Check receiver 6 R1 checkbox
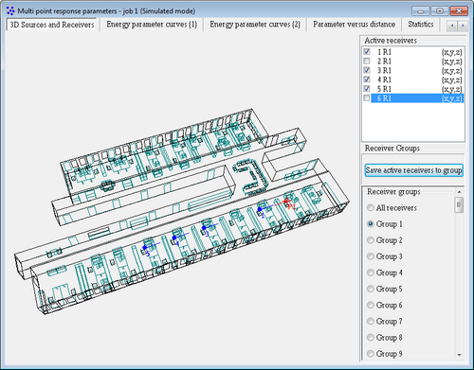This screenshot has width=474, height=370. tap(367, 98)
